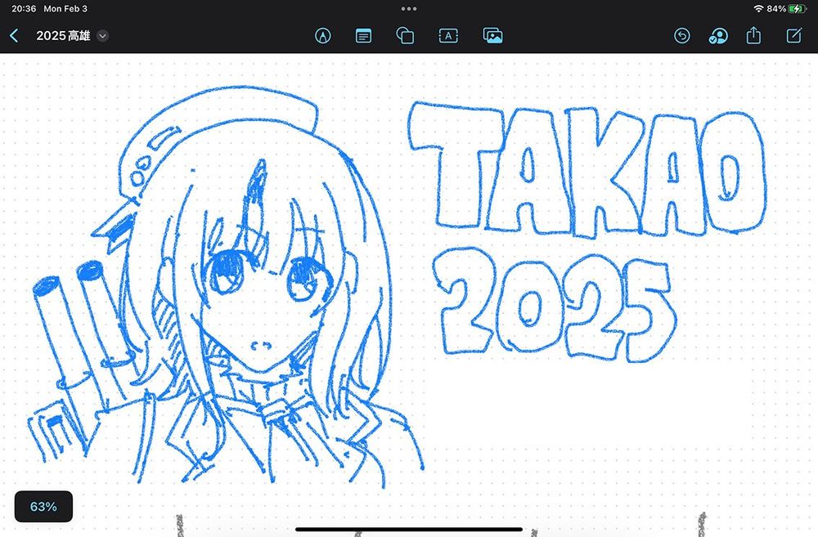This screenshot has width=818, height=537.
Task: Open the collaboration options
Action: pyautogui.click(x=718, y=36)
